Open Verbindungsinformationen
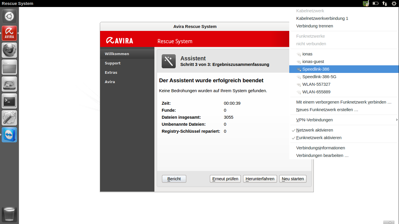This screenshot has width=399, height=224. [x=344, y=148]
